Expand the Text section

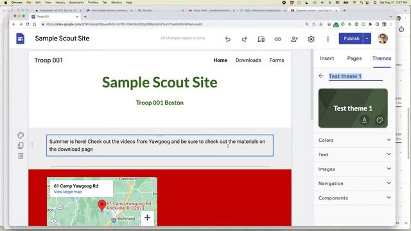354,155
